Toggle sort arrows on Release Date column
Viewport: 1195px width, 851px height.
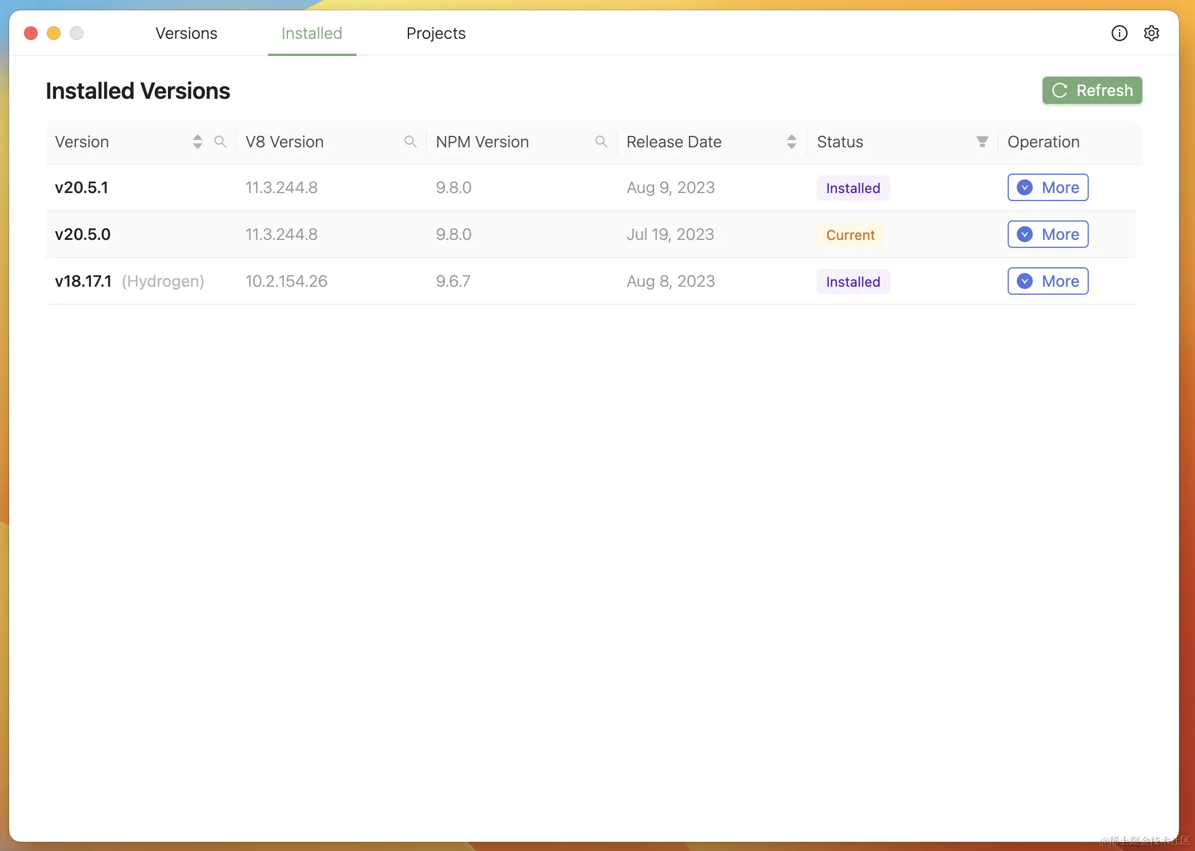pos(791,142)
